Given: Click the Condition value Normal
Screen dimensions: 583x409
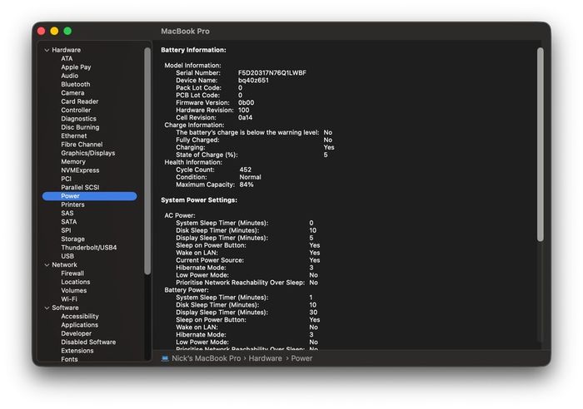Looking at the screenshot, I should click(x=250, y=177).
